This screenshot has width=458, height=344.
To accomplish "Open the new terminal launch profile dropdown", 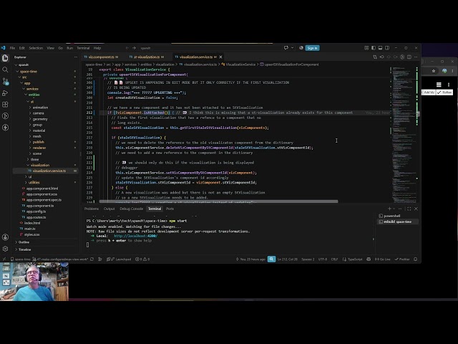I will pos(394,209).
